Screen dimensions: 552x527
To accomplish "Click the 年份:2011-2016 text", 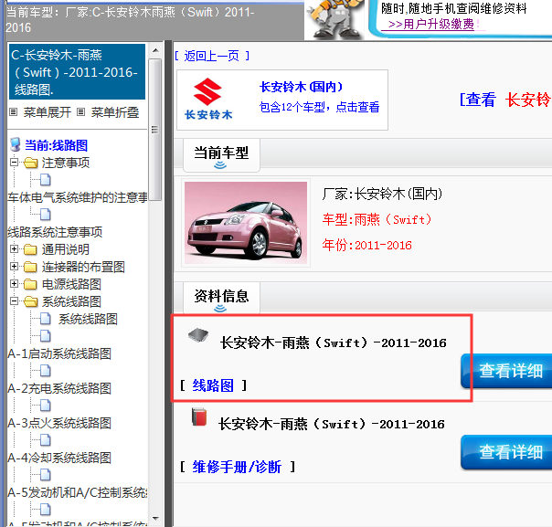I will (366, 245).
